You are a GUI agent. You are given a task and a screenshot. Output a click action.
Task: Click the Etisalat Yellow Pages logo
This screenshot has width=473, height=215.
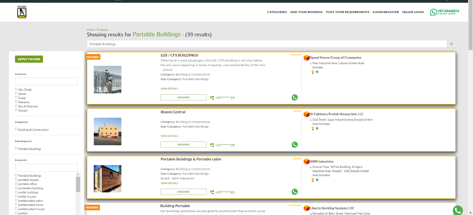(x=22, y=12)
